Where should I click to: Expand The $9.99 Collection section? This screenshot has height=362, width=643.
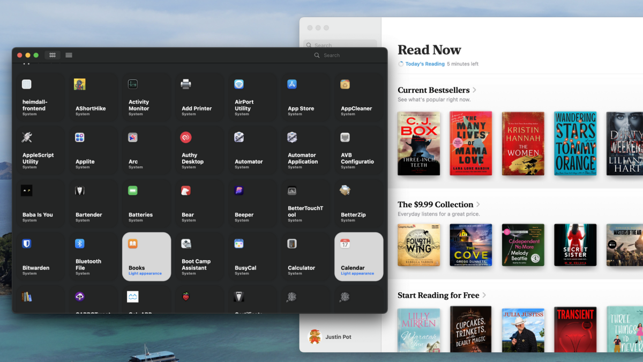tap(478, 204)
